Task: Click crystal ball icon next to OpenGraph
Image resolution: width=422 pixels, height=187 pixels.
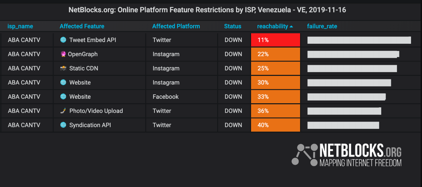Action: (63, 54)
